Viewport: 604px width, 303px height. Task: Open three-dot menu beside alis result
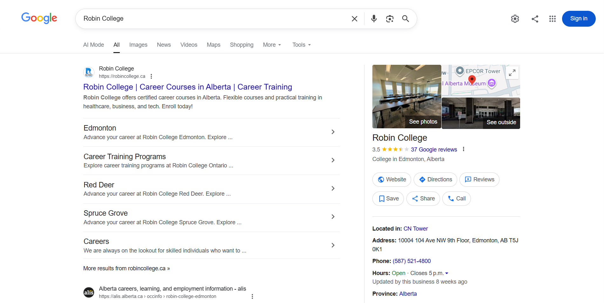tap(252, 296)
